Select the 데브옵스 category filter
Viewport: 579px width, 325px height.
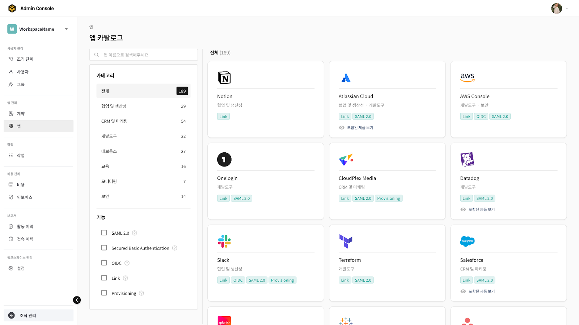143,151
